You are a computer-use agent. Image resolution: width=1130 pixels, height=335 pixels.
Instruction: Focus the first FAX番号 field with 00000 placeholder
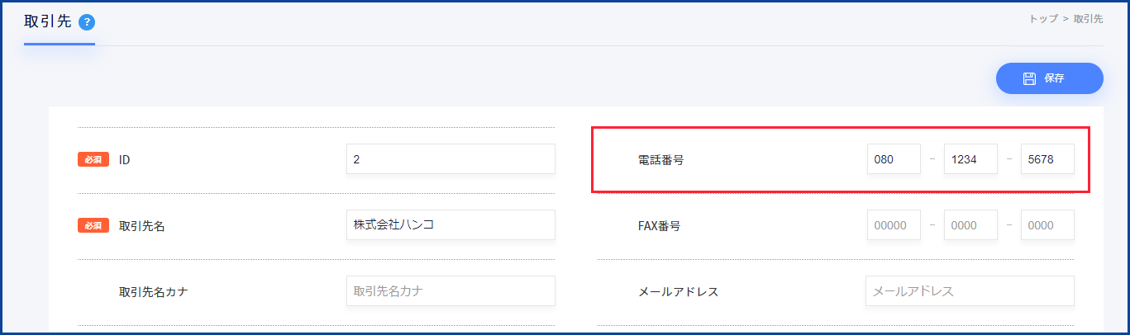(894, 224)
